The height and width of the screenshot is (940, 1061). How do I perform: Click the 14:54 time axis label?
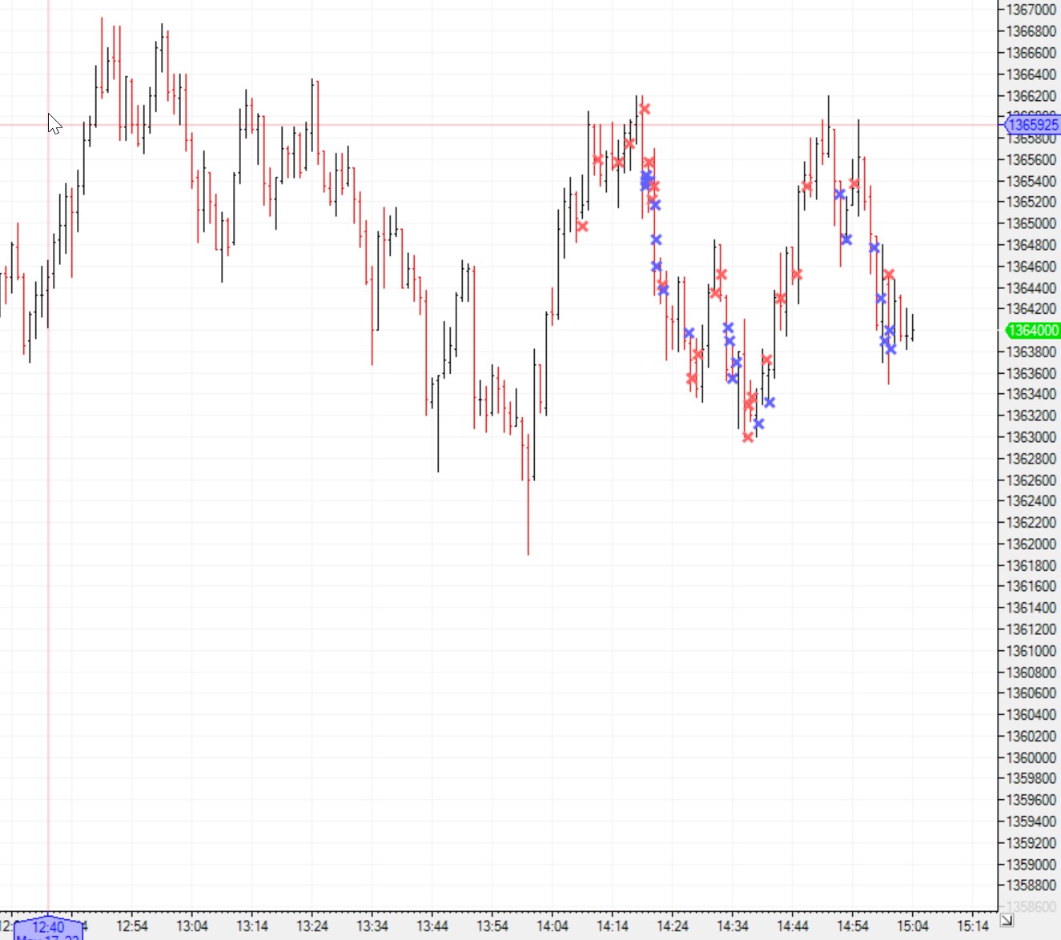coord(853,926)
